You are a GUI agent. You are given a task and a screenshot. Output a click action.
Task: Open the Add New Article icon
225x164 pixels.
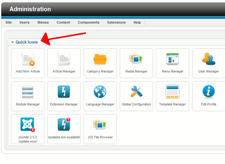pos(28,59)
